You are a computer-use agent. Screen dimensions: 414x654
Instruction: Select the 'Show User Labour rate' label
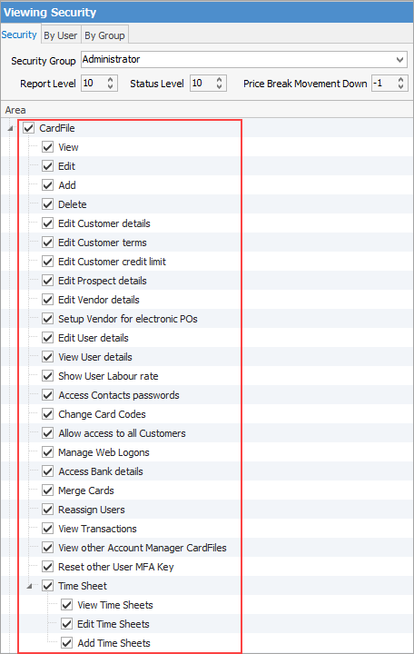click(x=108, y=376)
